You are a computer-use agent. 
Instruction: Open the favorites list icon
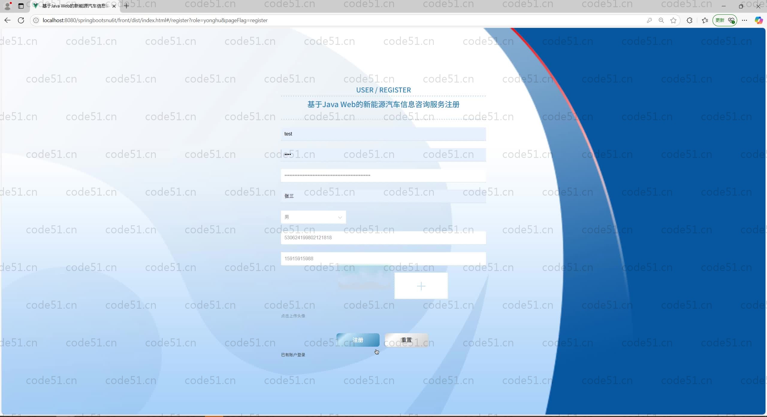coord(705,20)
